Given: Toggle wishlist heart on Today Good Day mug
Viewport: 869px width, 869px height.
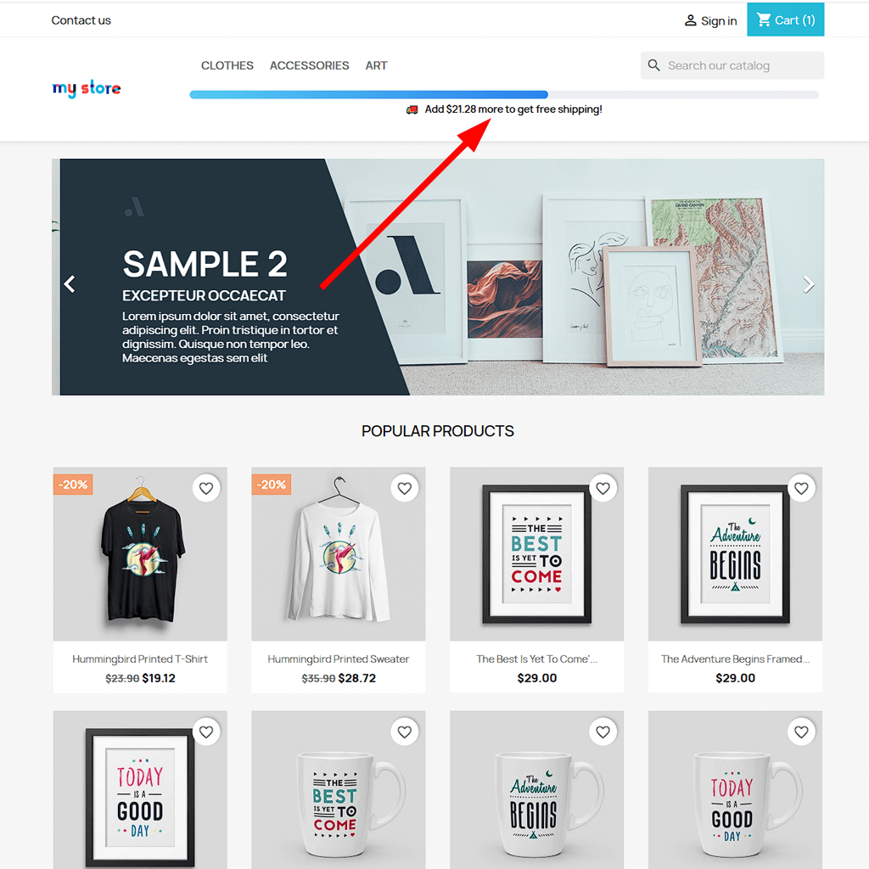Looking at the screenshot, I should pos(801,732).
